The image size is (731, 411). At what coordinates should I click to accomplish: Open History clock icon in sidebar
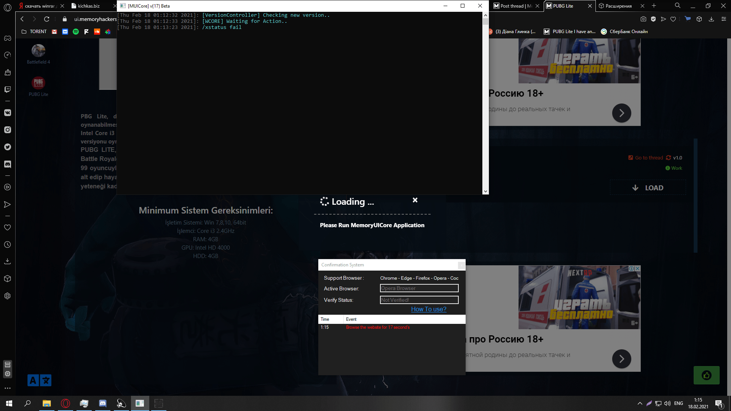(8, 244)
